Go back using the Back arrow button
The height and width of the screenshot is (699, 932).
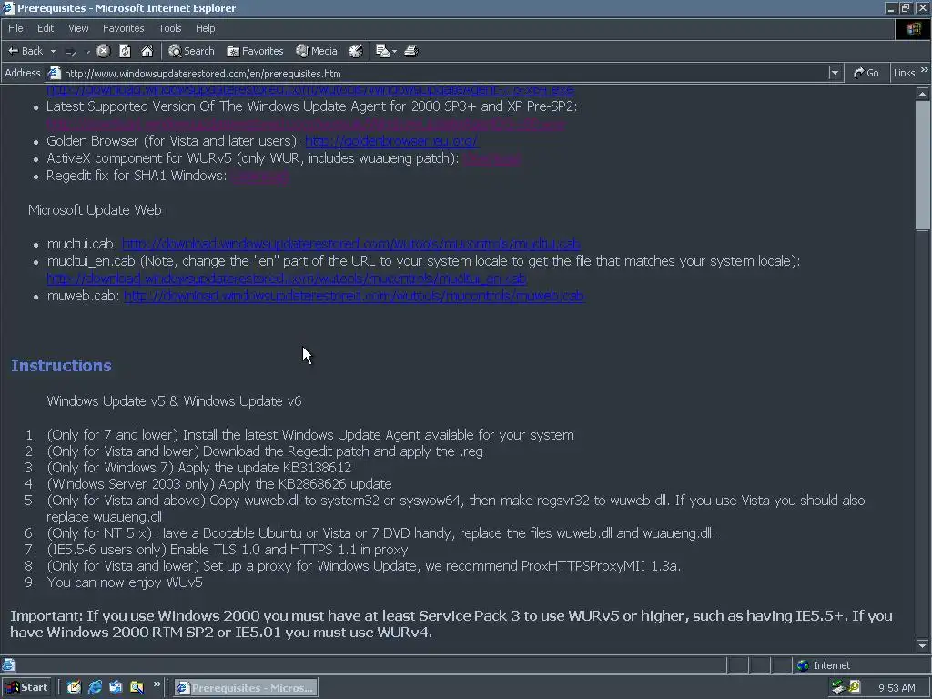click(25, 51)
